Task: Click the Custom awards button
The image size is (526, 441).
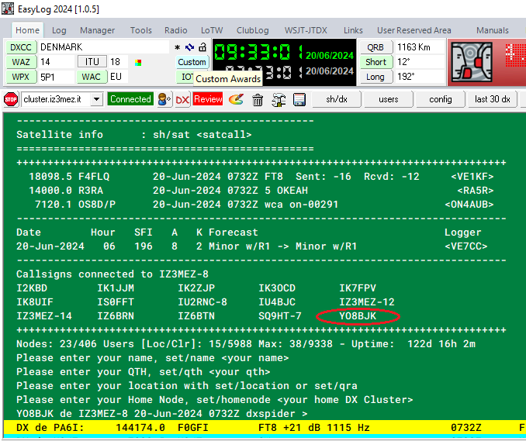Action: pos(192,62)
